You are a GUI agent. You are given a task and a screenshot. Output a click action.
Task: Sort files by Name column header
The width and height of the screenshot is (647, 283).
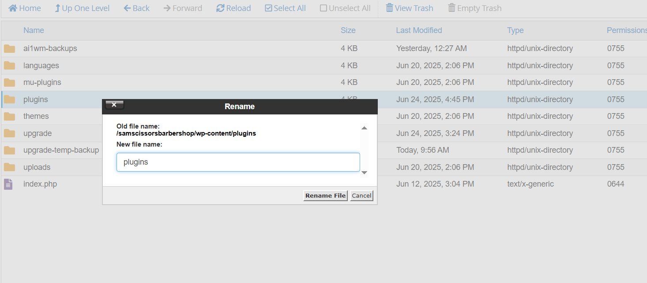(34, 30)
